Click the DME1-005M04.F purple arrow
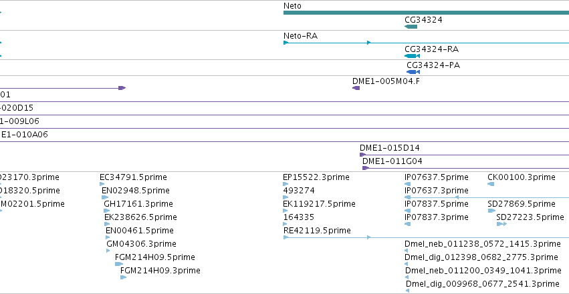 pos(356,88)
